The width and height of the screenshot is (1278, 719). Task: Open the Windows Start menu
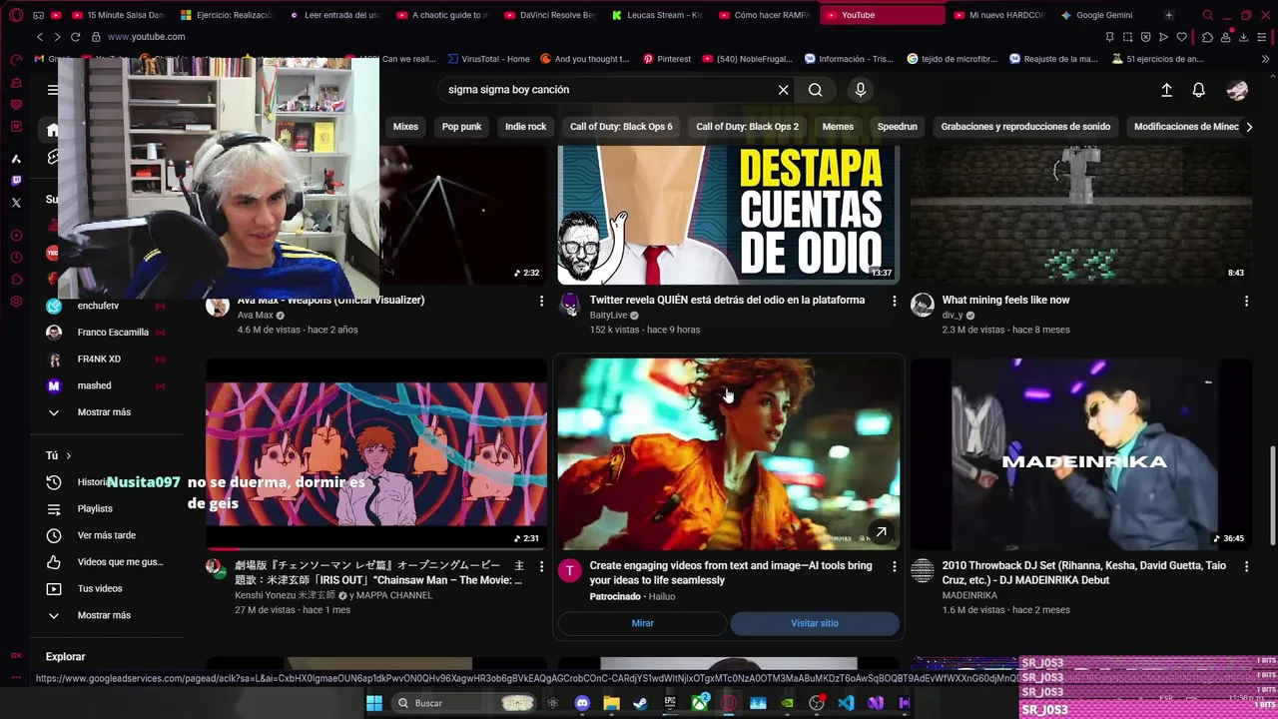[x=374, y=703]
